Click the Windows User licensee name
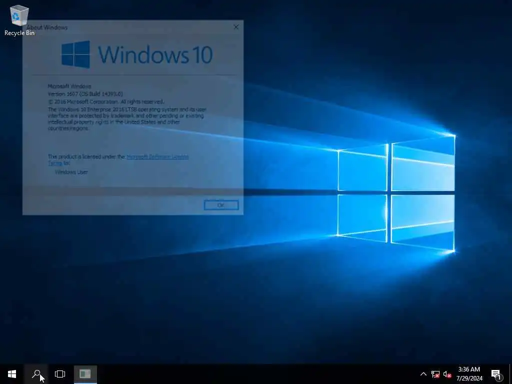Screen dimensions: 512x384 click(x=71, y=172)
